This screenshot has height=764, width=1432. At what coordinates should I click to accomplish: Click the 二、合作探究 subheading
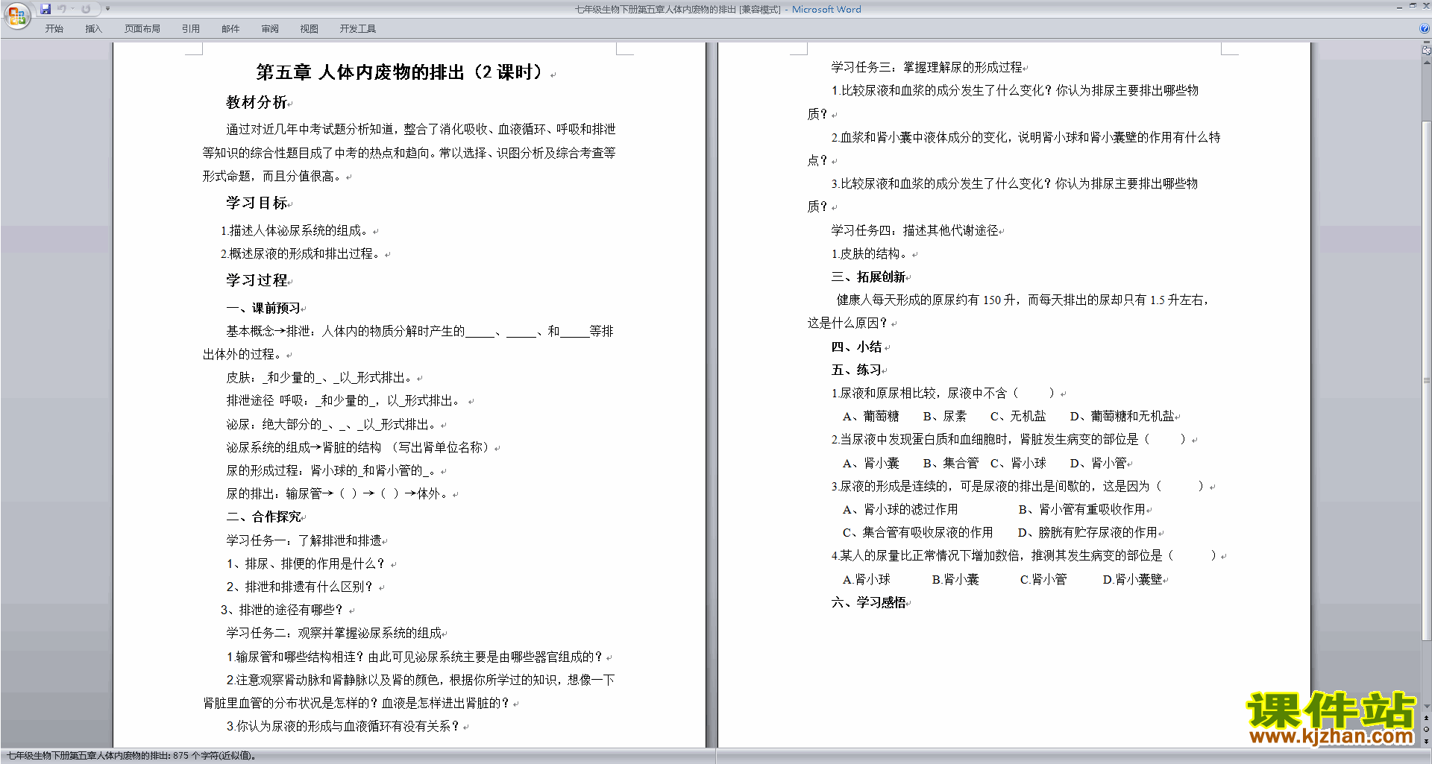click(x=264, y=517)
